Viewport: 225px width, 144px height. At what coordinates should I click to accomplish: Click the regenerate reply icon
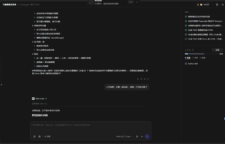click(x=148, y=79)
